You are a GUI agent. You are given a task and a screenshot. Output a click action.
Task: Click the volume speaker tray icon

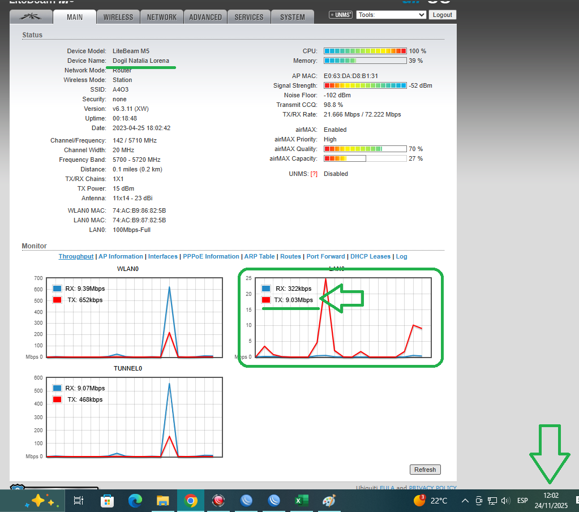click(505, 501)
